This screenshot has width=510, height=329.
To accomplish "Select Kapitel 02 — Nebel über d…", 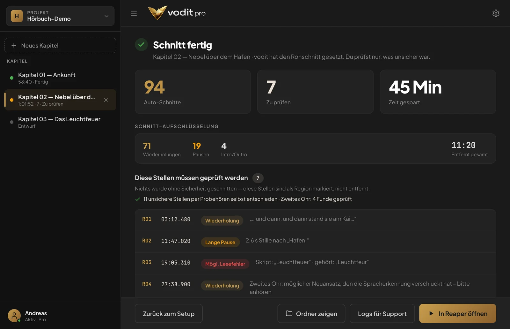I will point(60,100).
